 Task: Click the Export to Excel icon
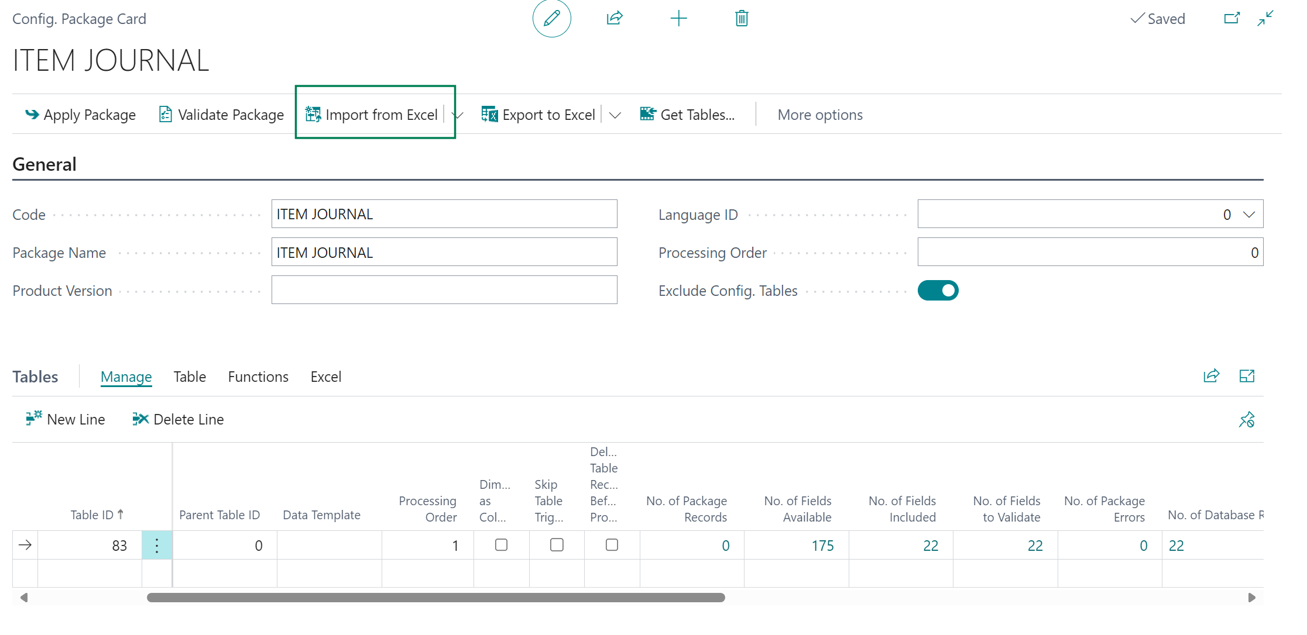pyautogui.click(x=489, y=115)
